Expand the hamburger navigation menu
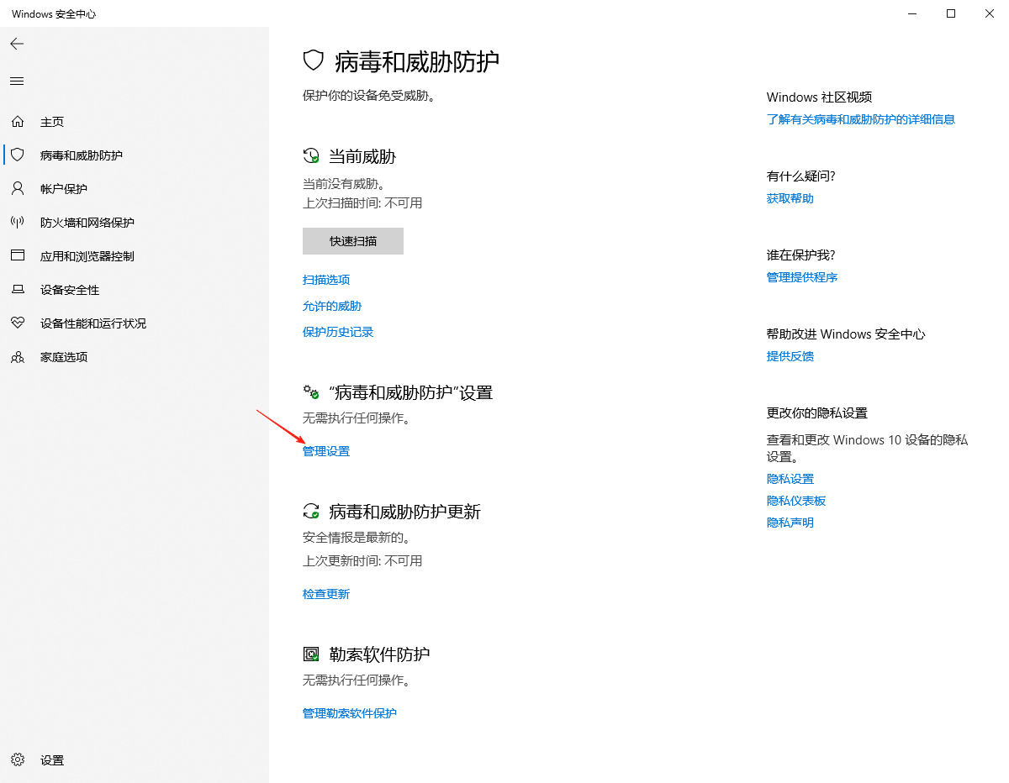 (17, 81)
